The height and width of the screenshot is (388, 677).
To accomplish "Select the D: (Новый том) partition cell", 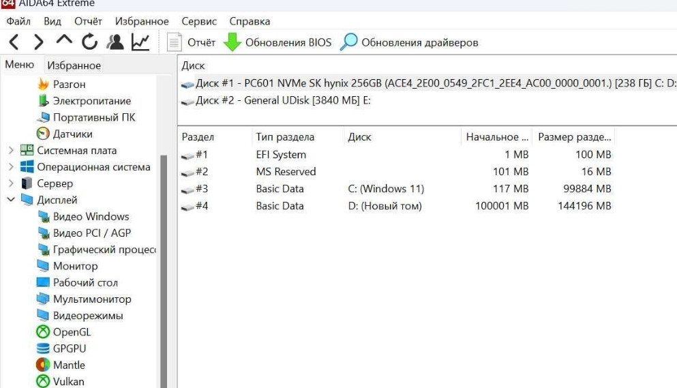I will tap(385, 206).
